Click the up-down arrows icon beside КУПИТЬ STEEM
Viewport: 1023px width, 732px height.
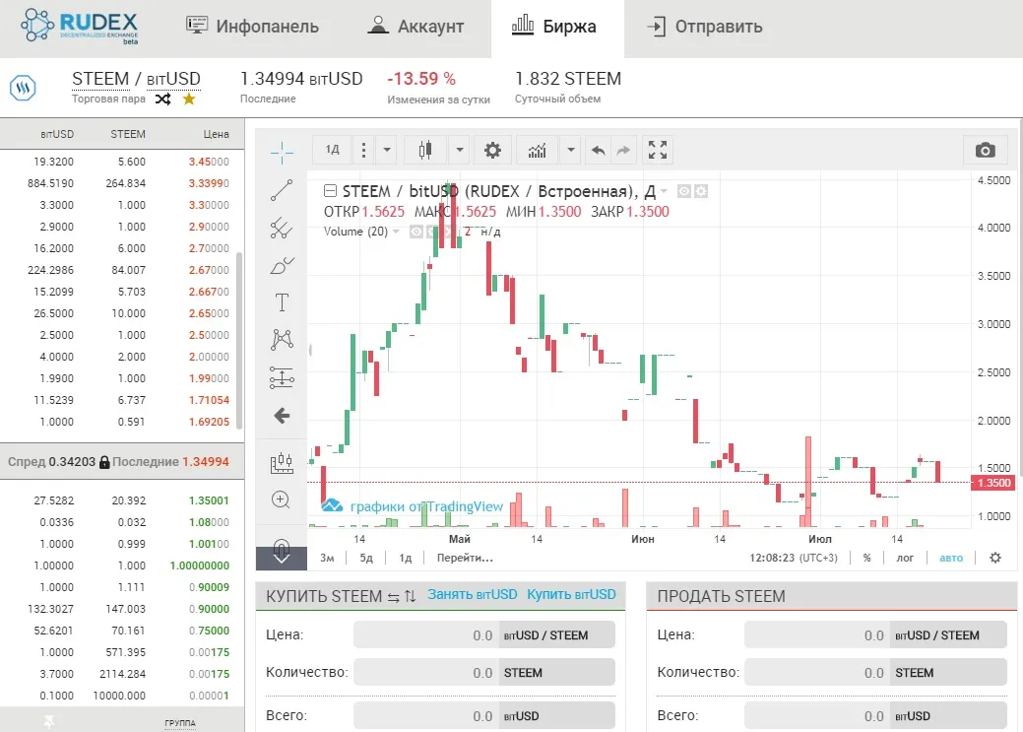pos(410,596)
